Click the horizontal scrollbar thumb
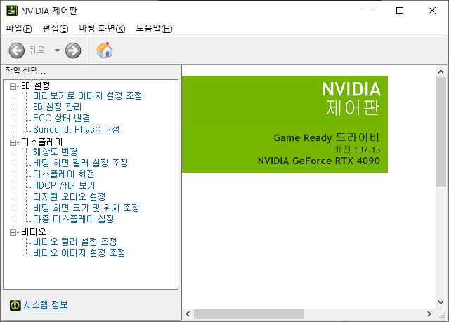Screen dimensions: 449x322 (249, 314)
